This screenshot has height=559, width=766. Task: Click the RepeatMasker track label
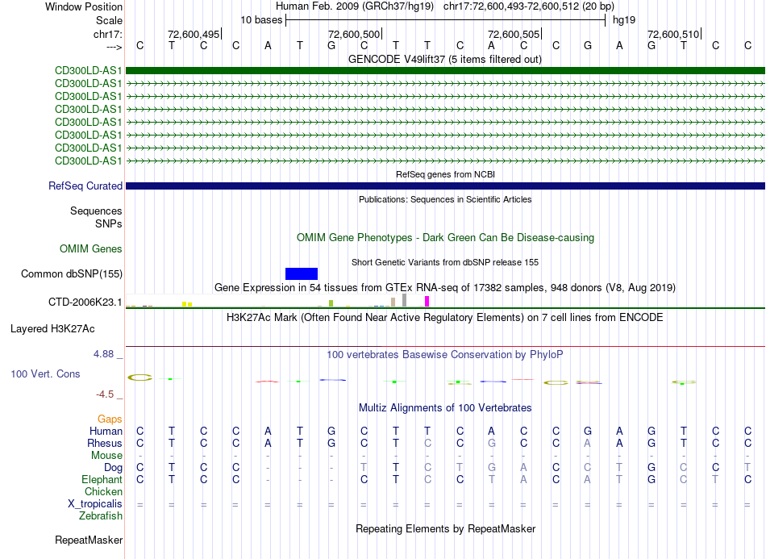pyautogui.click(x=89, y=540)
